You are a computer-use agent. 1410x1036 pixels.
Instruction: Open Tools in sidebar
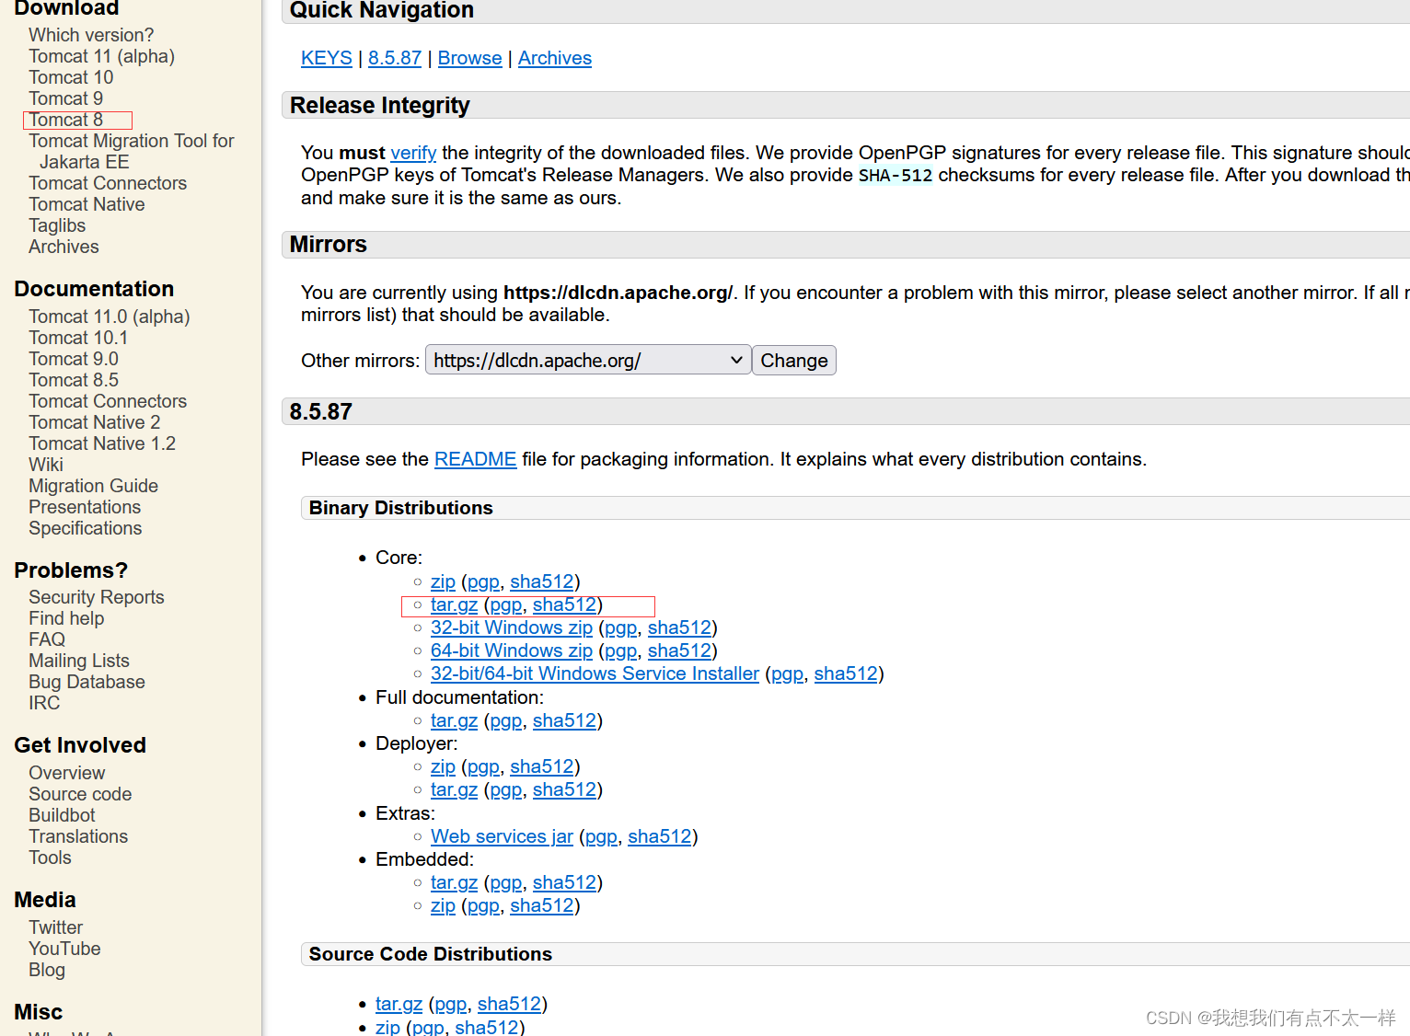(x=50, y=858)
